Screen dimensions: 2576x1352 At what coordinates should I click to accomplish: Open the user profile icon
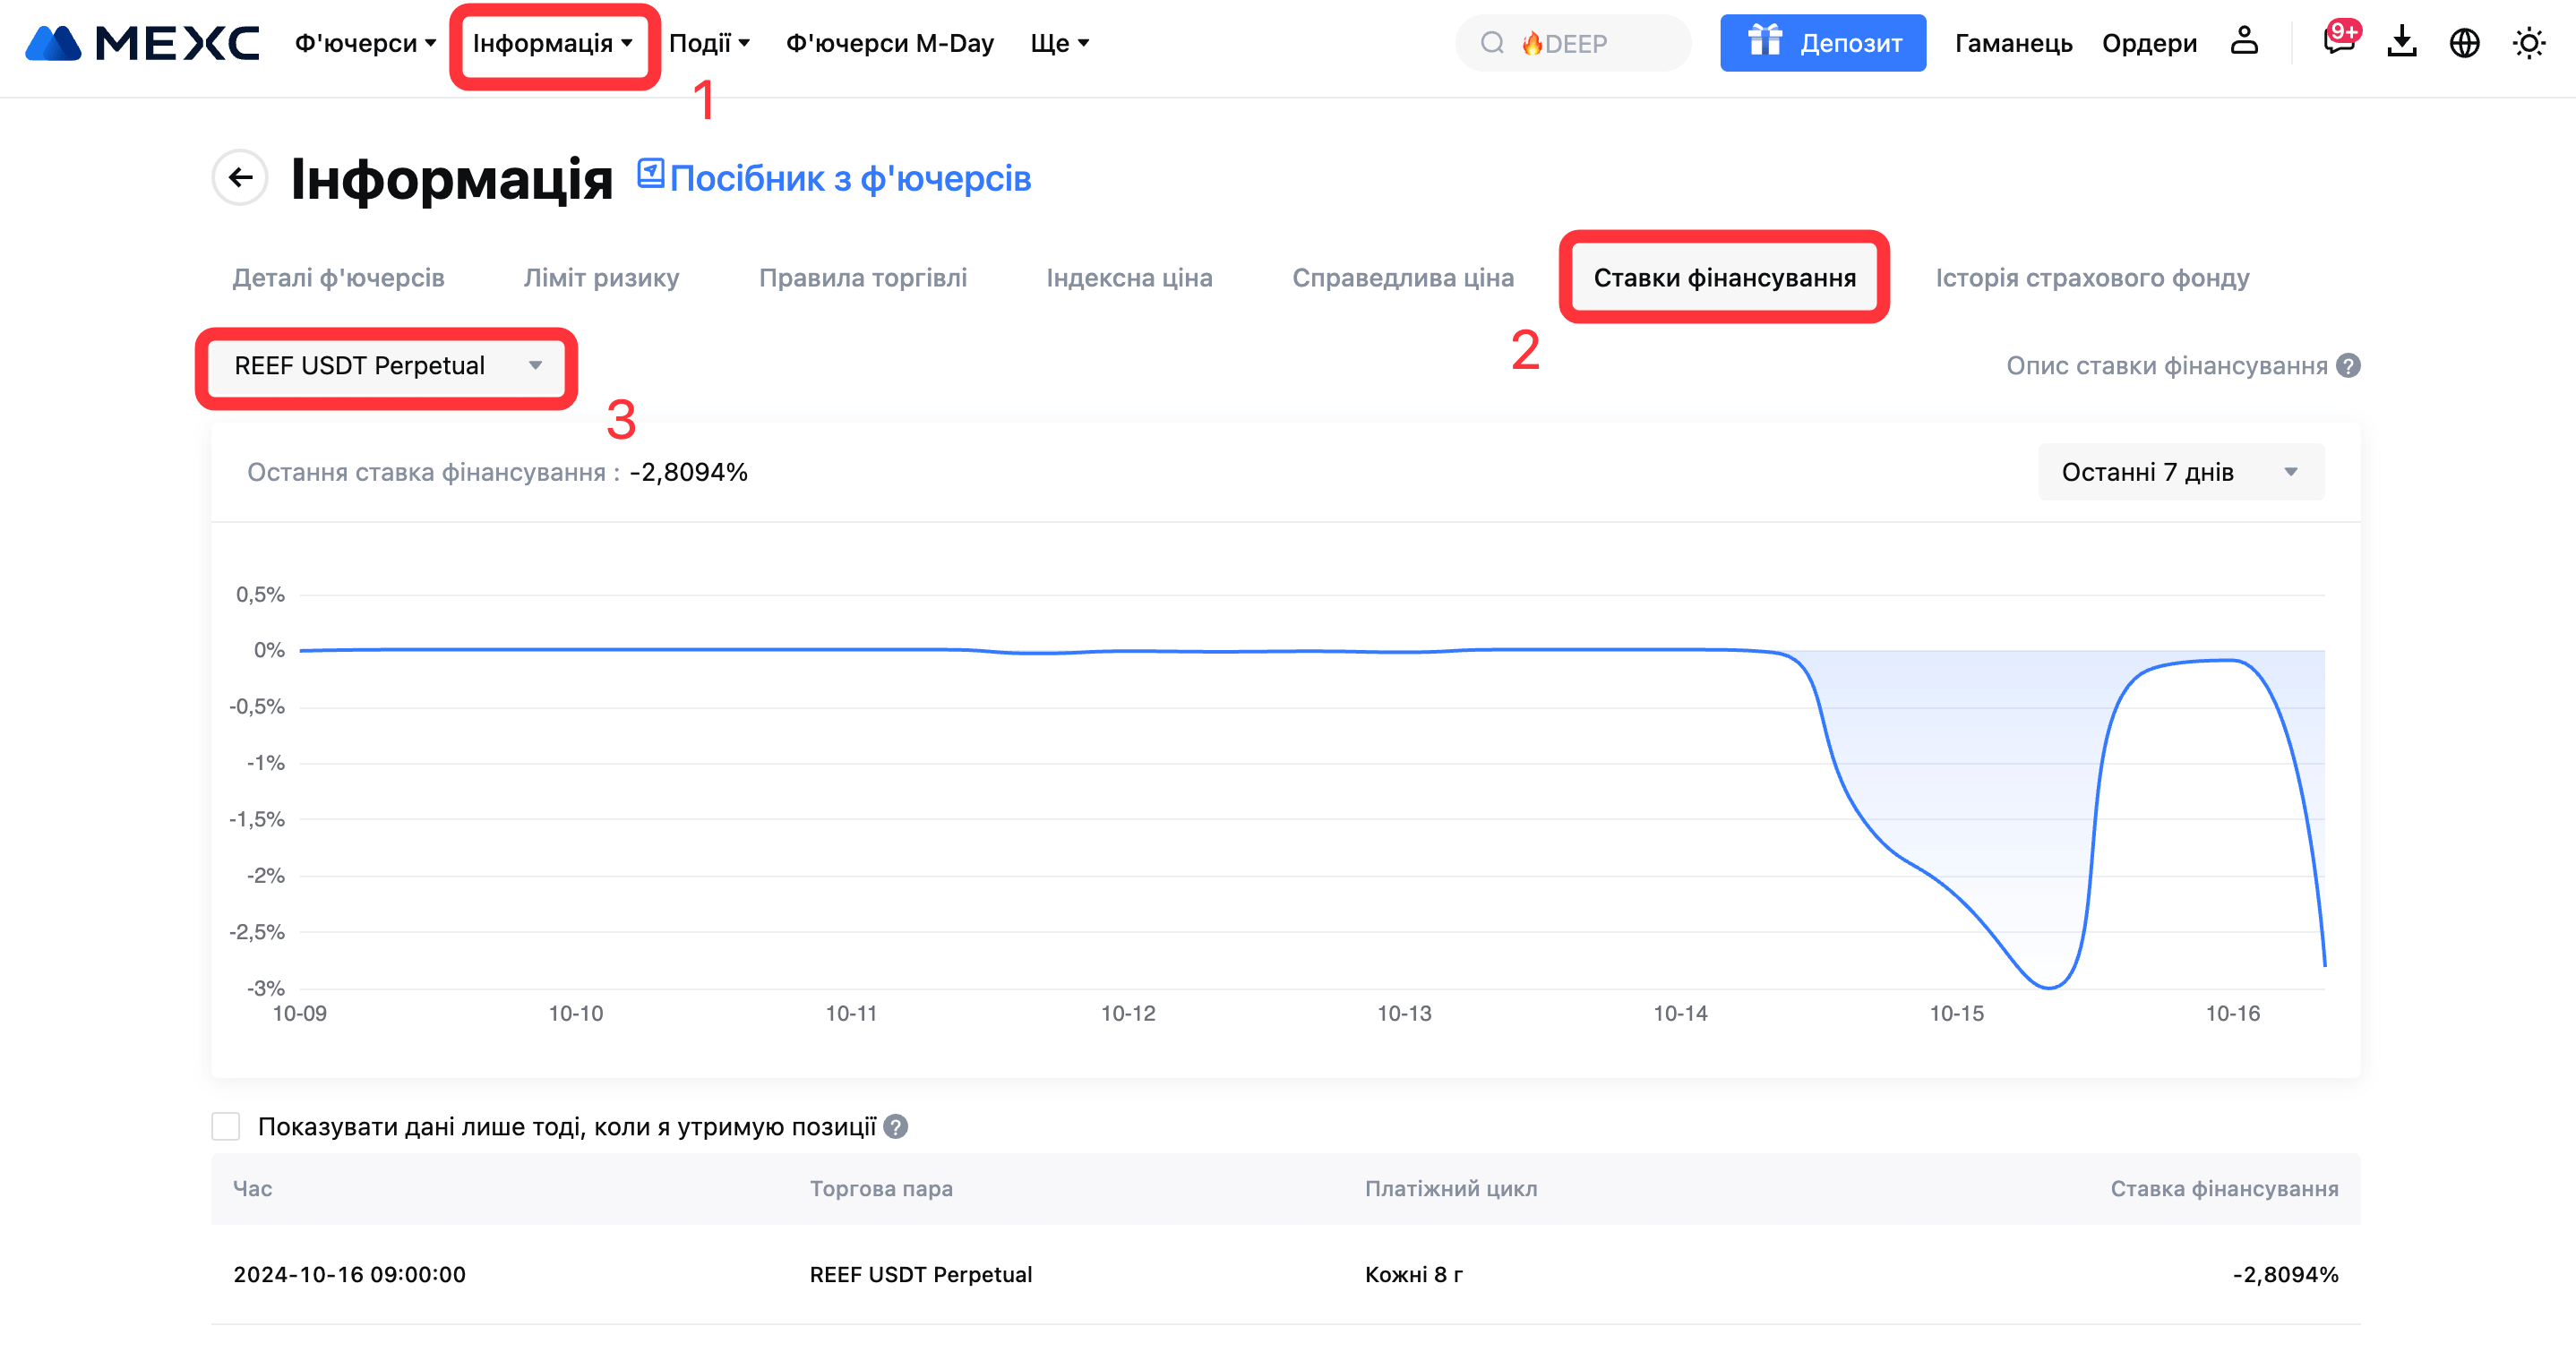(2244, 42)
